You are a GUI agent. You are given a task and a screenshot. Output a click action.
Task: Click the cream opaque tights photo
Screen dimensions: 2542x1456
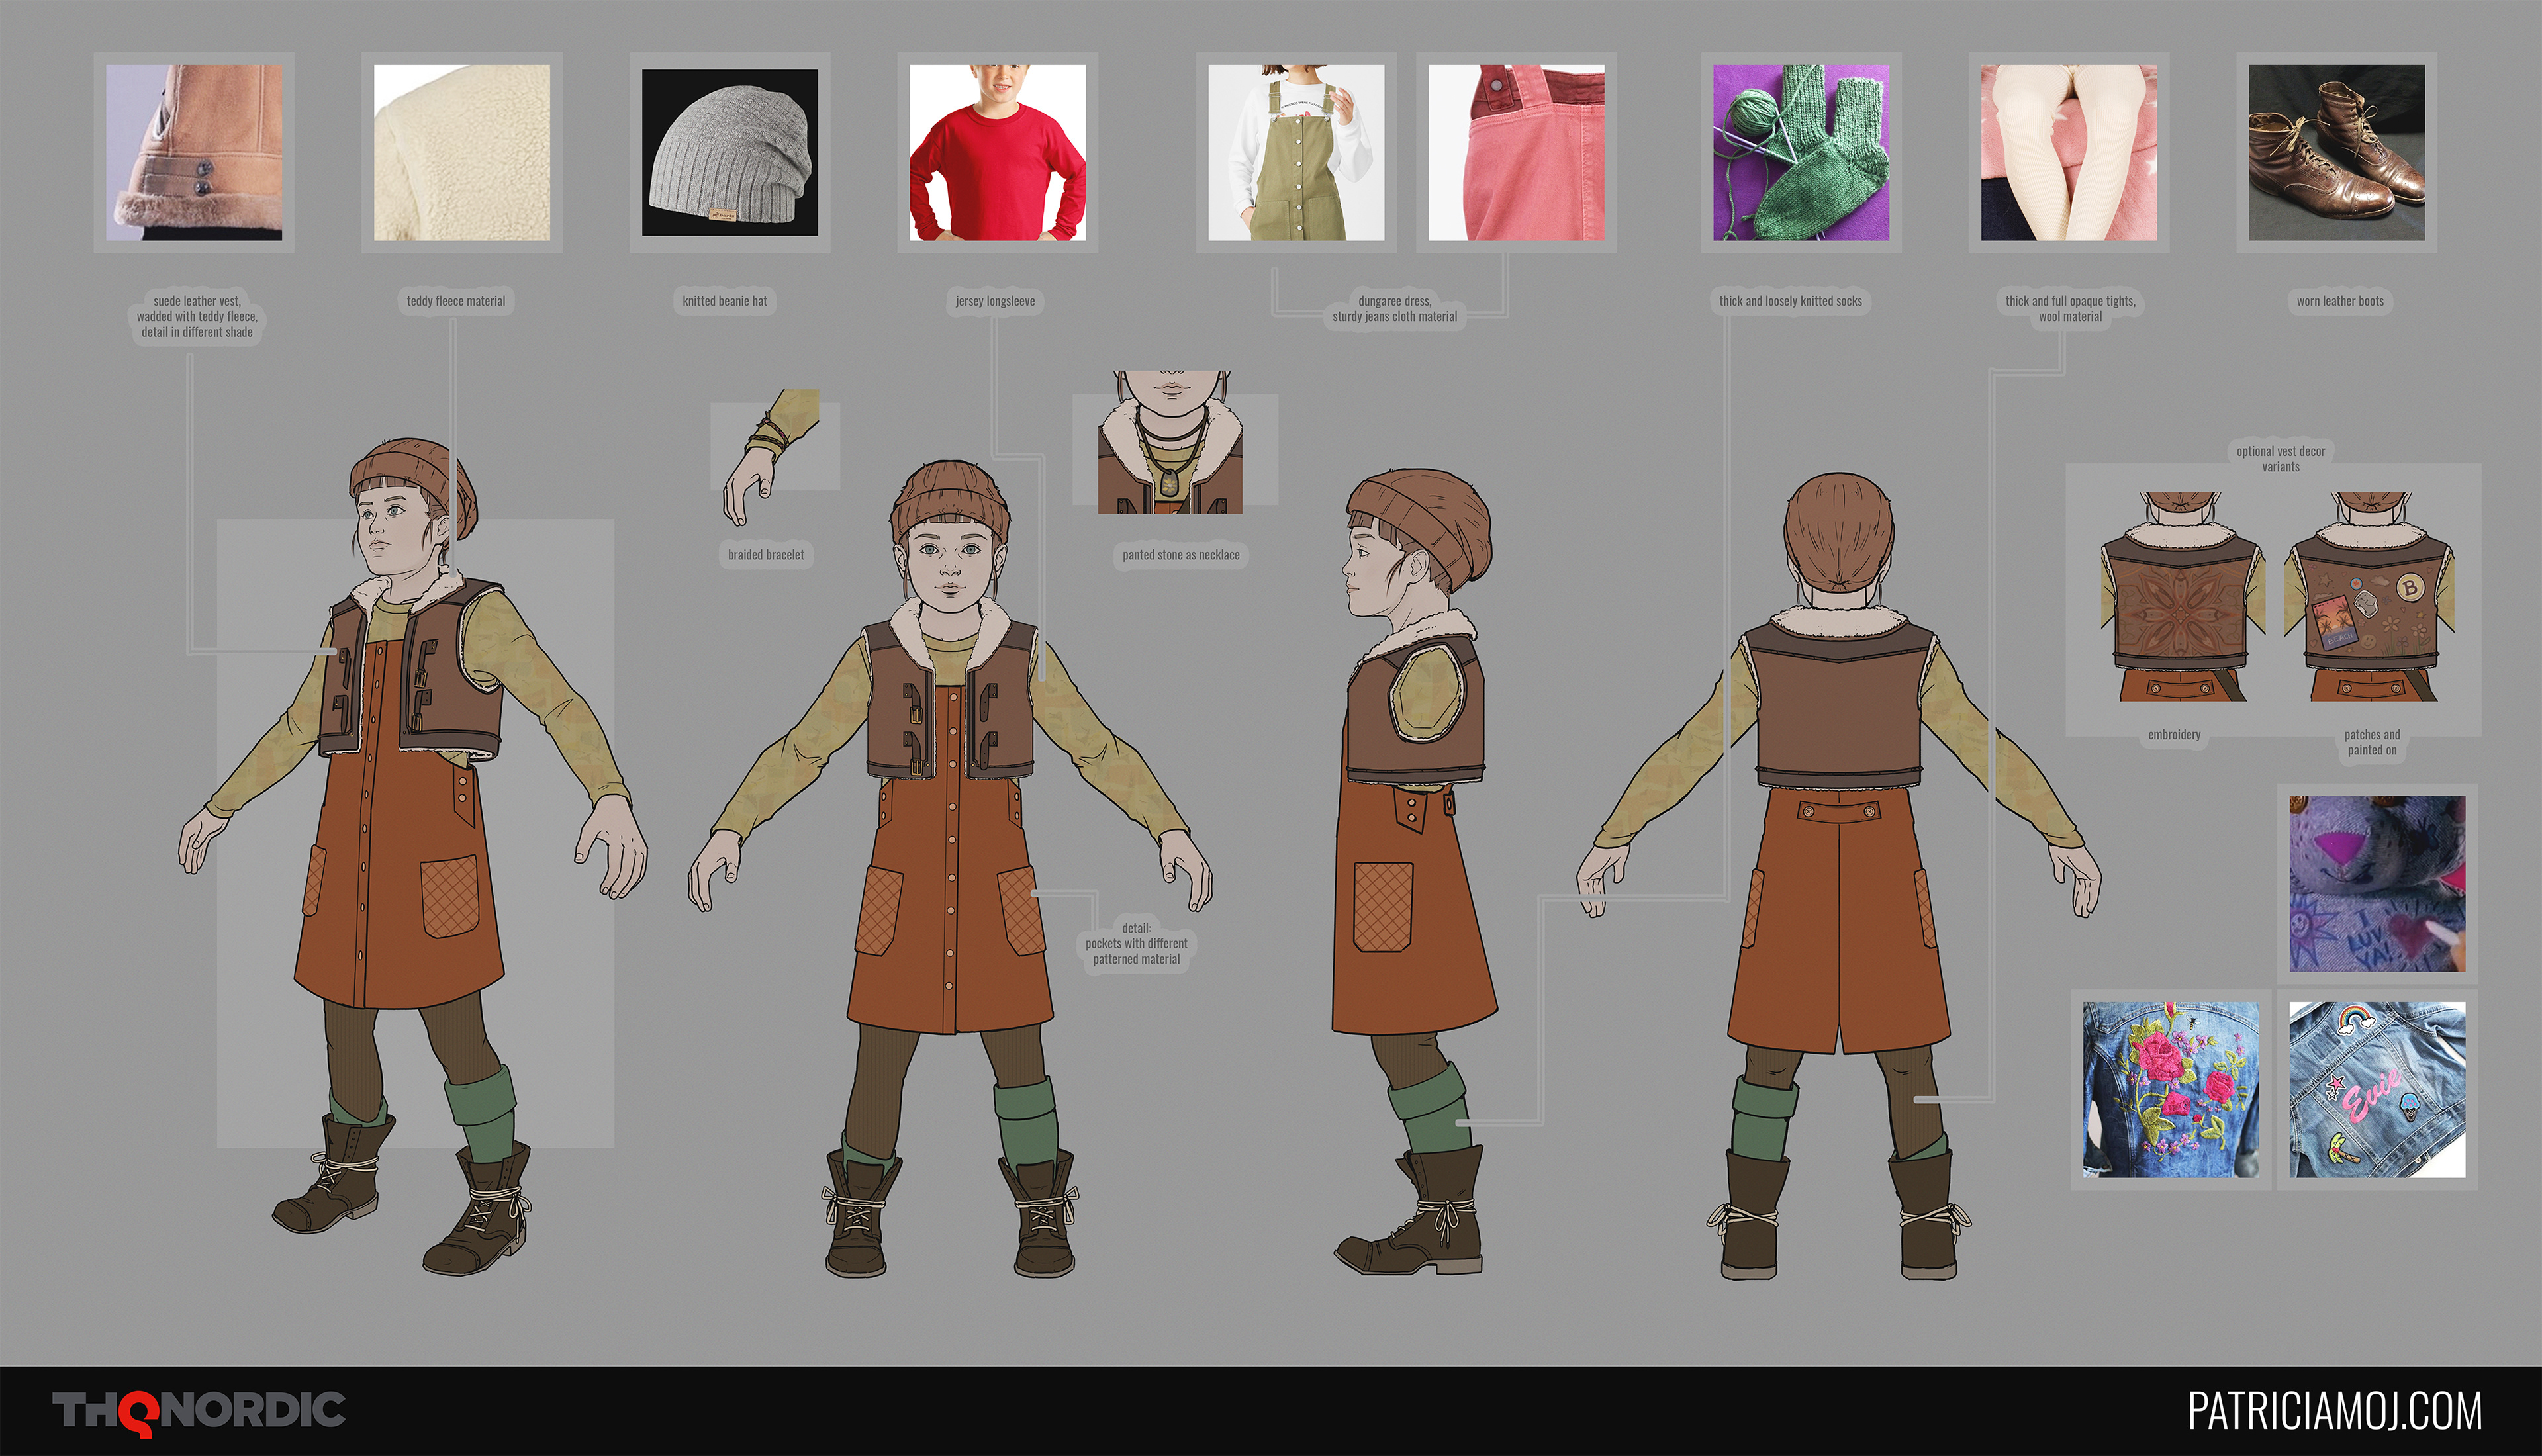point(2068,152)
